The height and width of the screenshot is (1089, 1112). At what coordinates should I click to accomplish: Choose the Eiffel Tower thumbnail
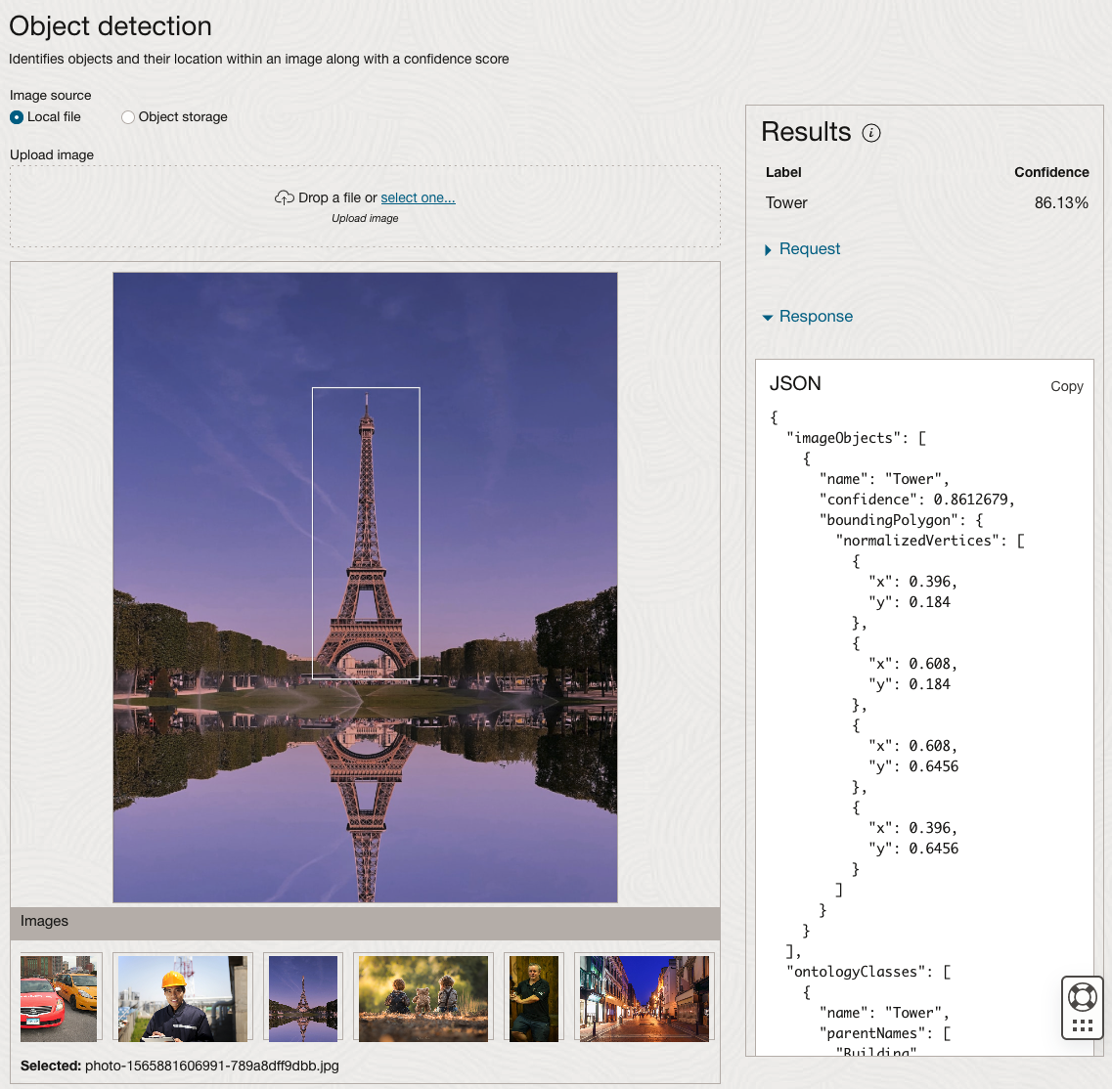coord(303,998)
